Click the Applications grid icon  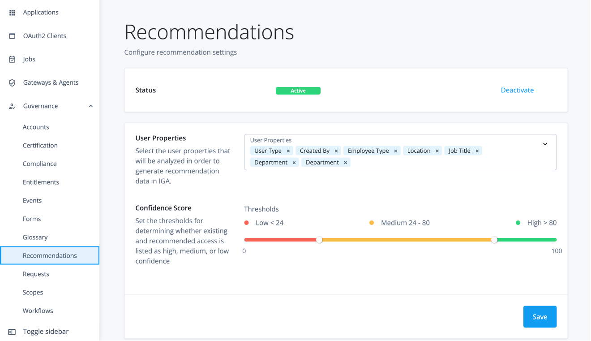(x=12, y=12)
